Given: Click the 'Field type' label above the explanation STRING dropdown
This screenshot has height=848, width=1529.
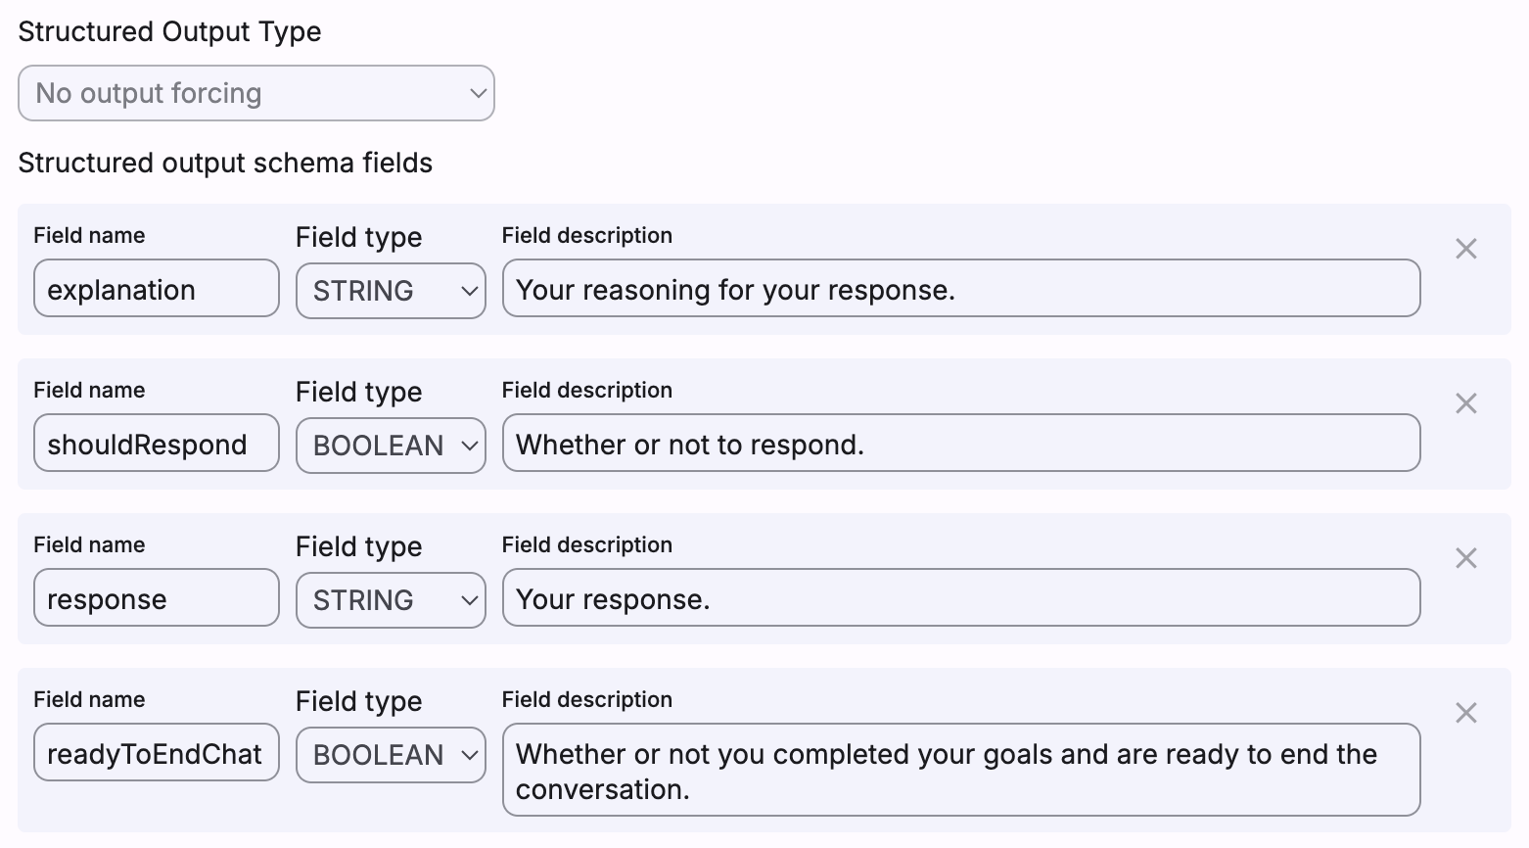Looking at the screenshot, I should pos(358,237).
